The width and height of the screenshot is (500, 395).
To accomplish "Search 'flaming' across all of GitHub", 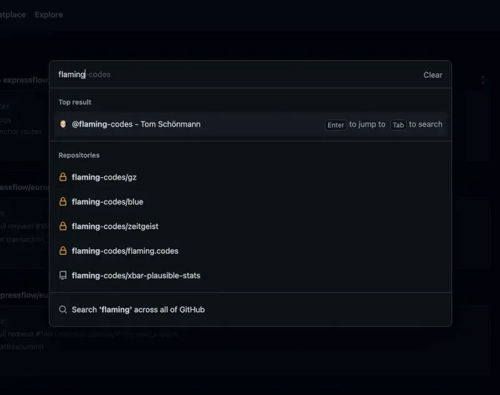I will pos(251,310).
